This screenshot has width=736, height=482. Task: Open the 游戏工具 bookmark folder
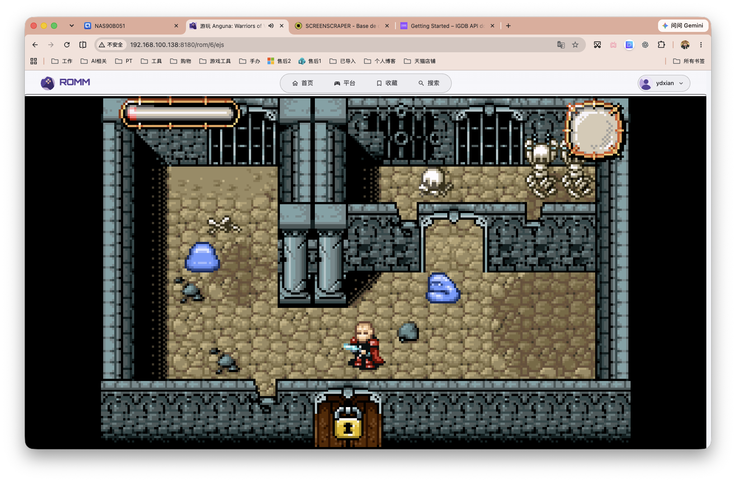(x=215, y=61)
